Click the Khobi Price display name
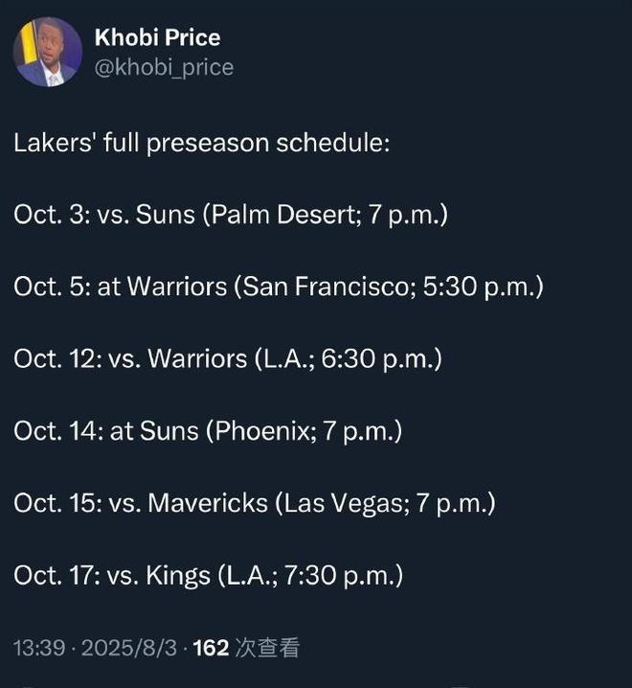 [x=157, y=37]
